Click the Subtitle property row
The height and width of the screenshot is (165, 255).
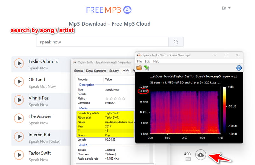pos(82,94)
